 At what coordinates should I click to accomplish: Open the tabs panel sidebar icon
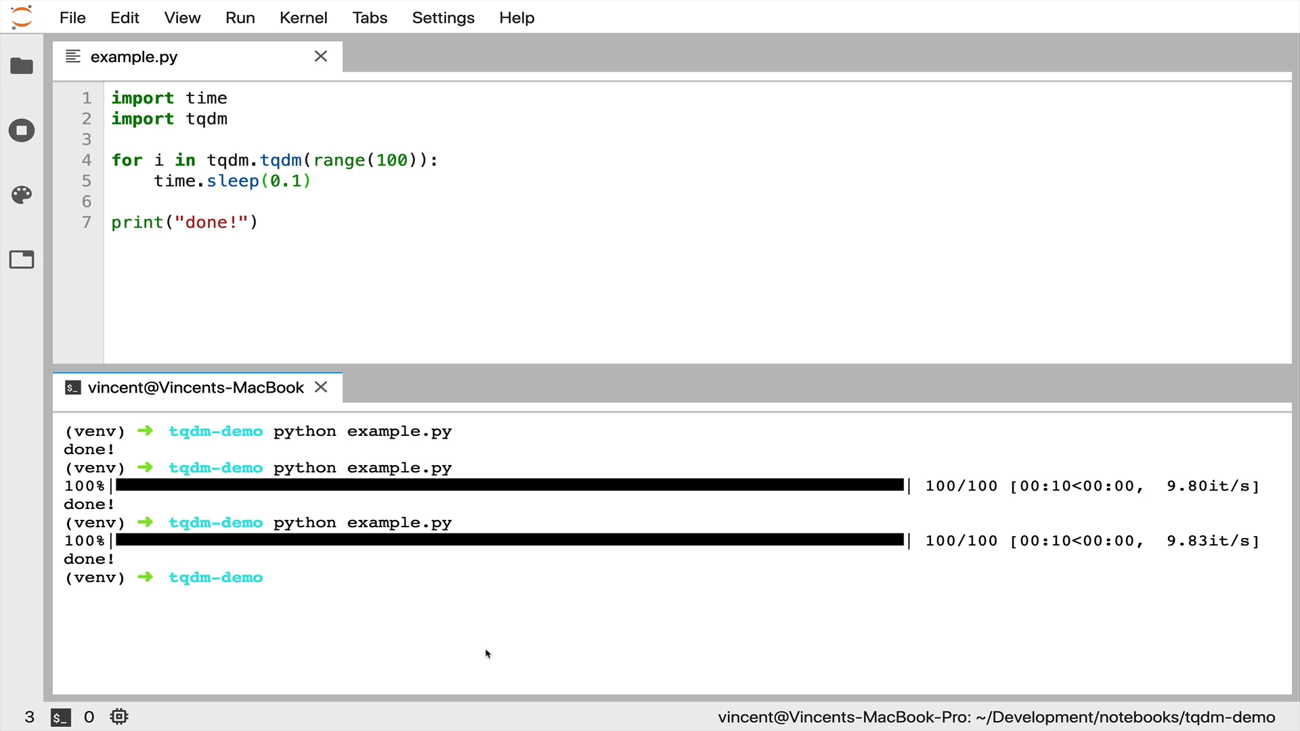22,260
